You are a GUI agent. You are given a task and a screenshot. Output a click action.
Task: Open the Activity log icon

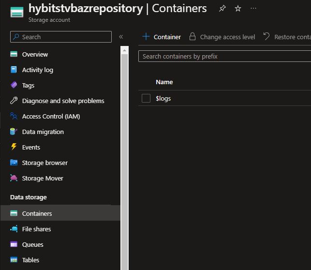(x=14, y=70)
